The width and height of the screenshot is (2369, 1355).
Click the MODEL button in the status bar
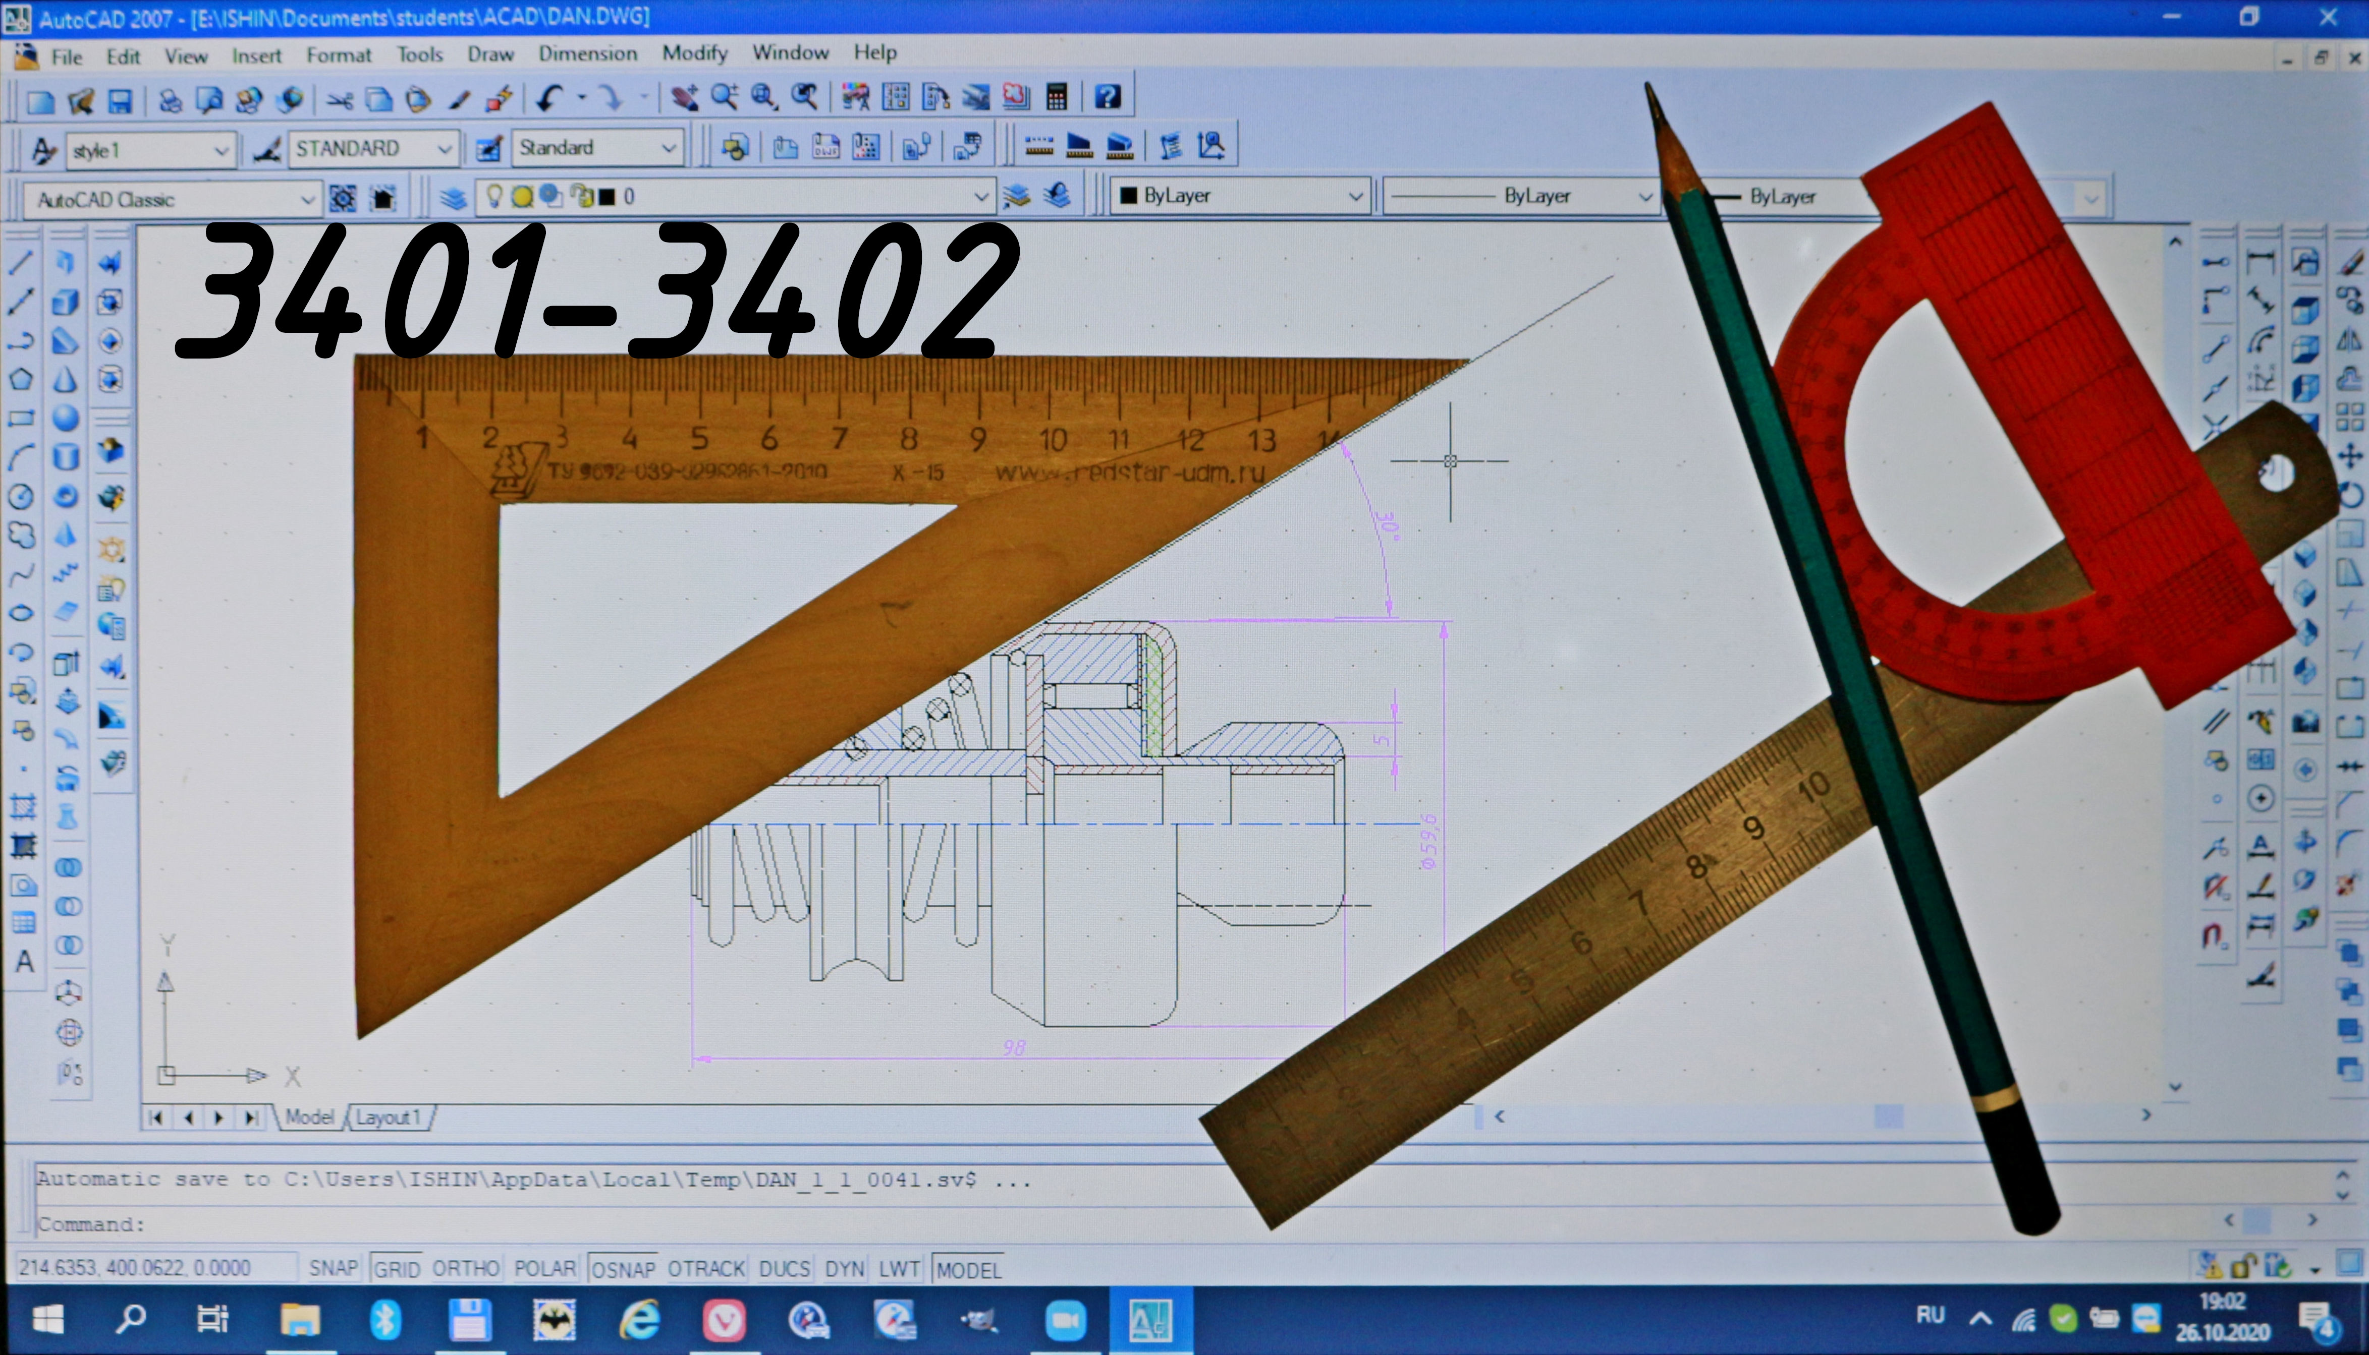click(x=968, y=1269)
